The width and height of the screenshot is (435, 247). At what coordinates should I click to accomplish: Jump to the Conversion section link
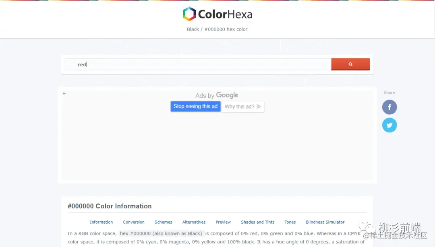134,222
